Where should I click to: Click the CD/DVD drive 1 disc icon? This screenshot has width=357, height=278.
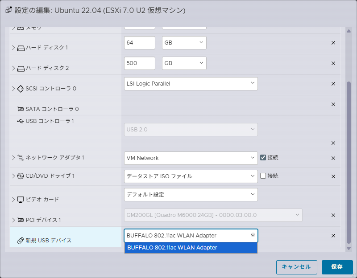click(x=21, y=176)
